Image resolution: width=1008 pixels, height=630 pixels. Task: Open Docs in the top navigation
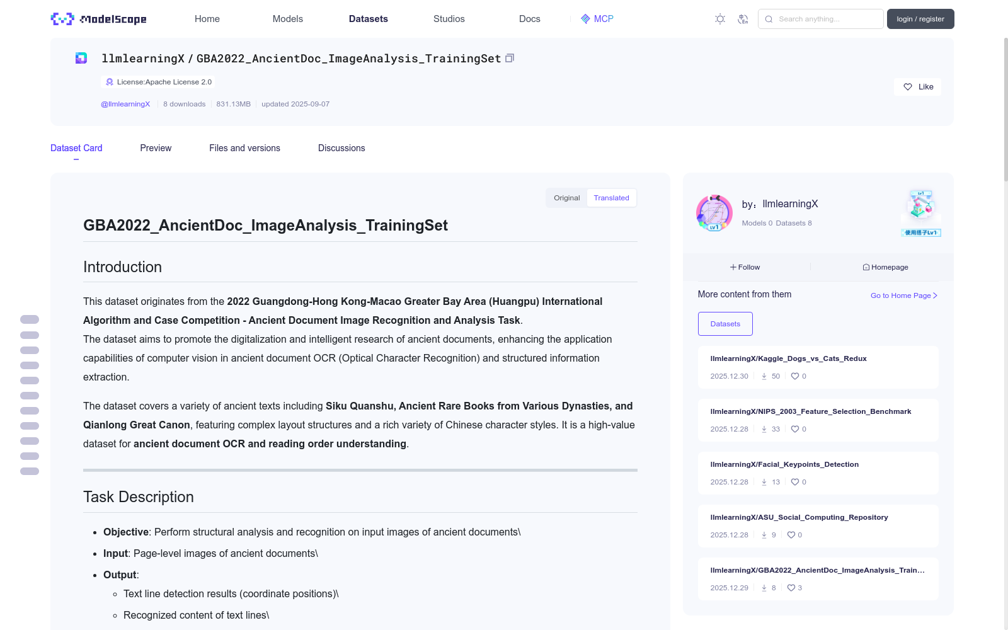[530, 19]
